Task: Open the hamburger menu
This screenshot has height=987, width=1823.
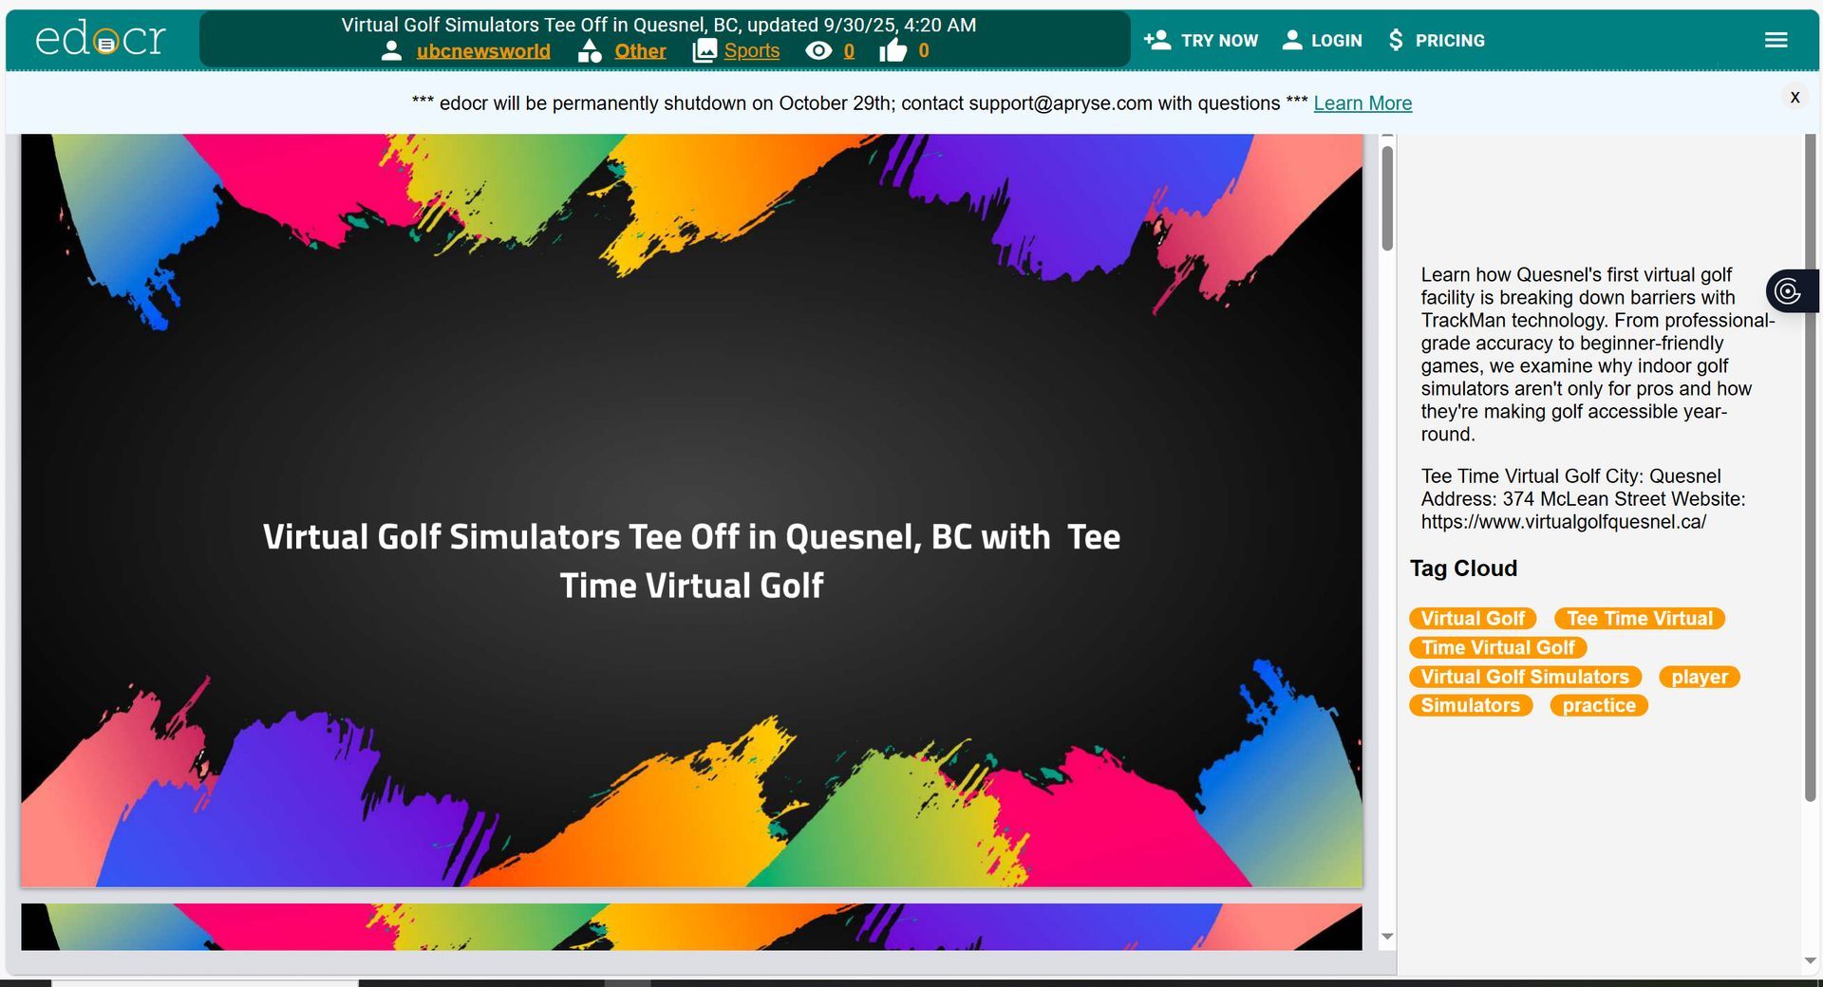Action: [x=1776, y=40]
